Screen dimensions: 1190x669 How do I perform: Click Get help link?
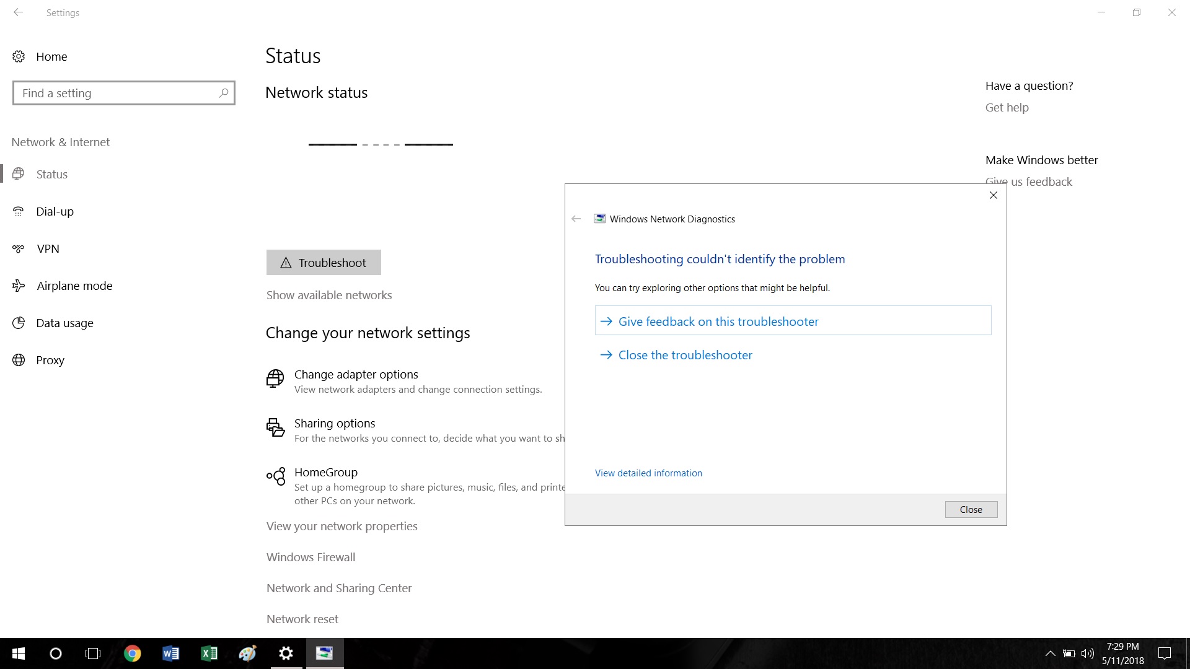click(x=1007, y=107)
